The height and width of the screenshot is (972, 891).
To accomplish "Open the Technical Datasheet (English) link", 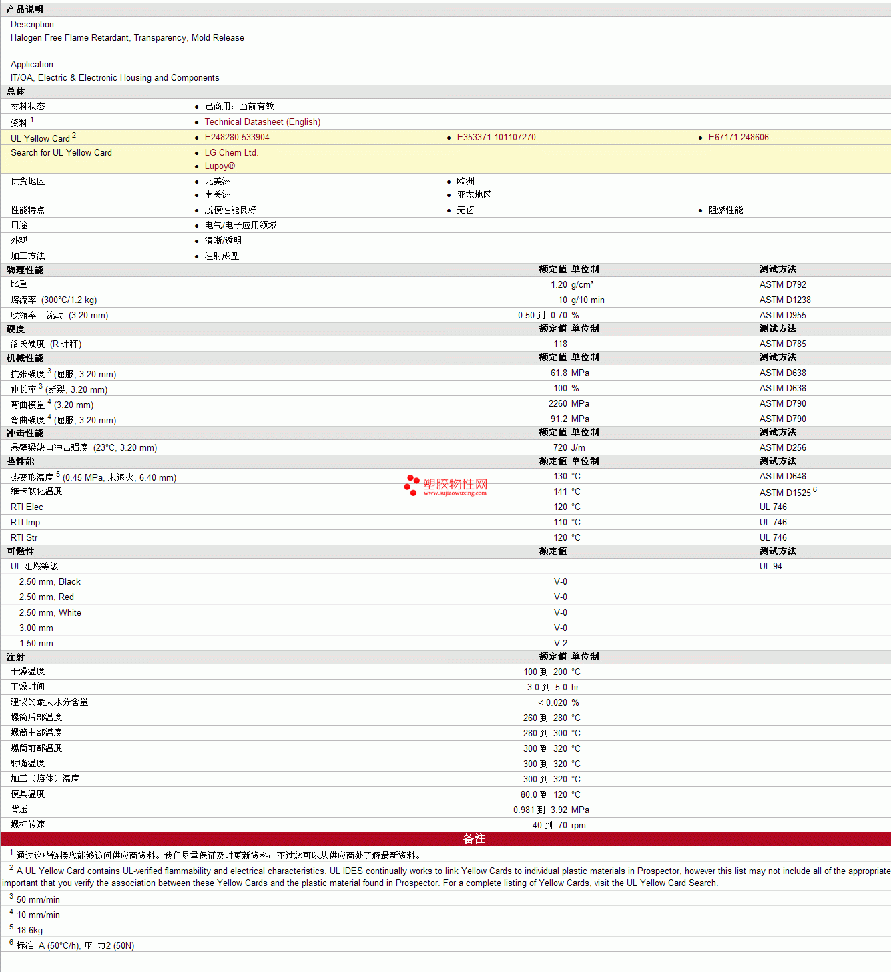I will pos(262,122).
